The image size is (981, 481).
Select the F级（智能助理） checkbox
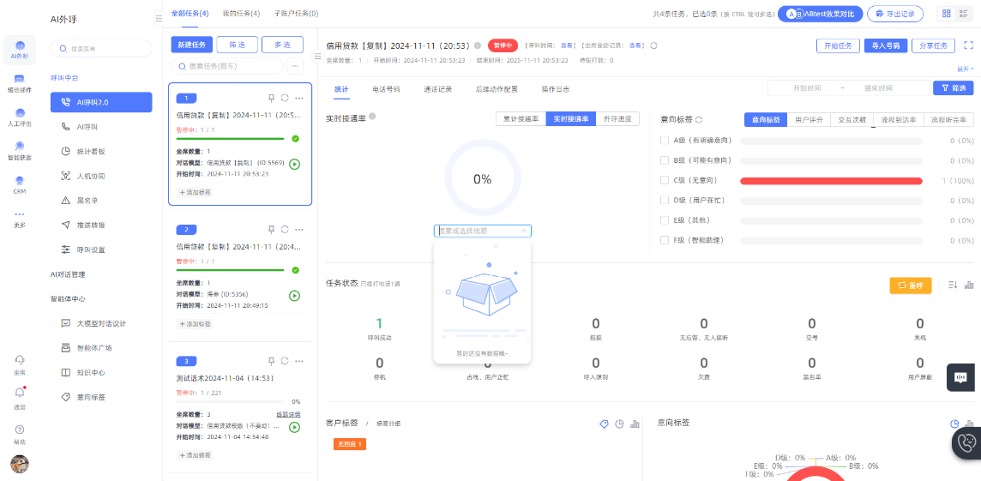(x=665, y=240)
